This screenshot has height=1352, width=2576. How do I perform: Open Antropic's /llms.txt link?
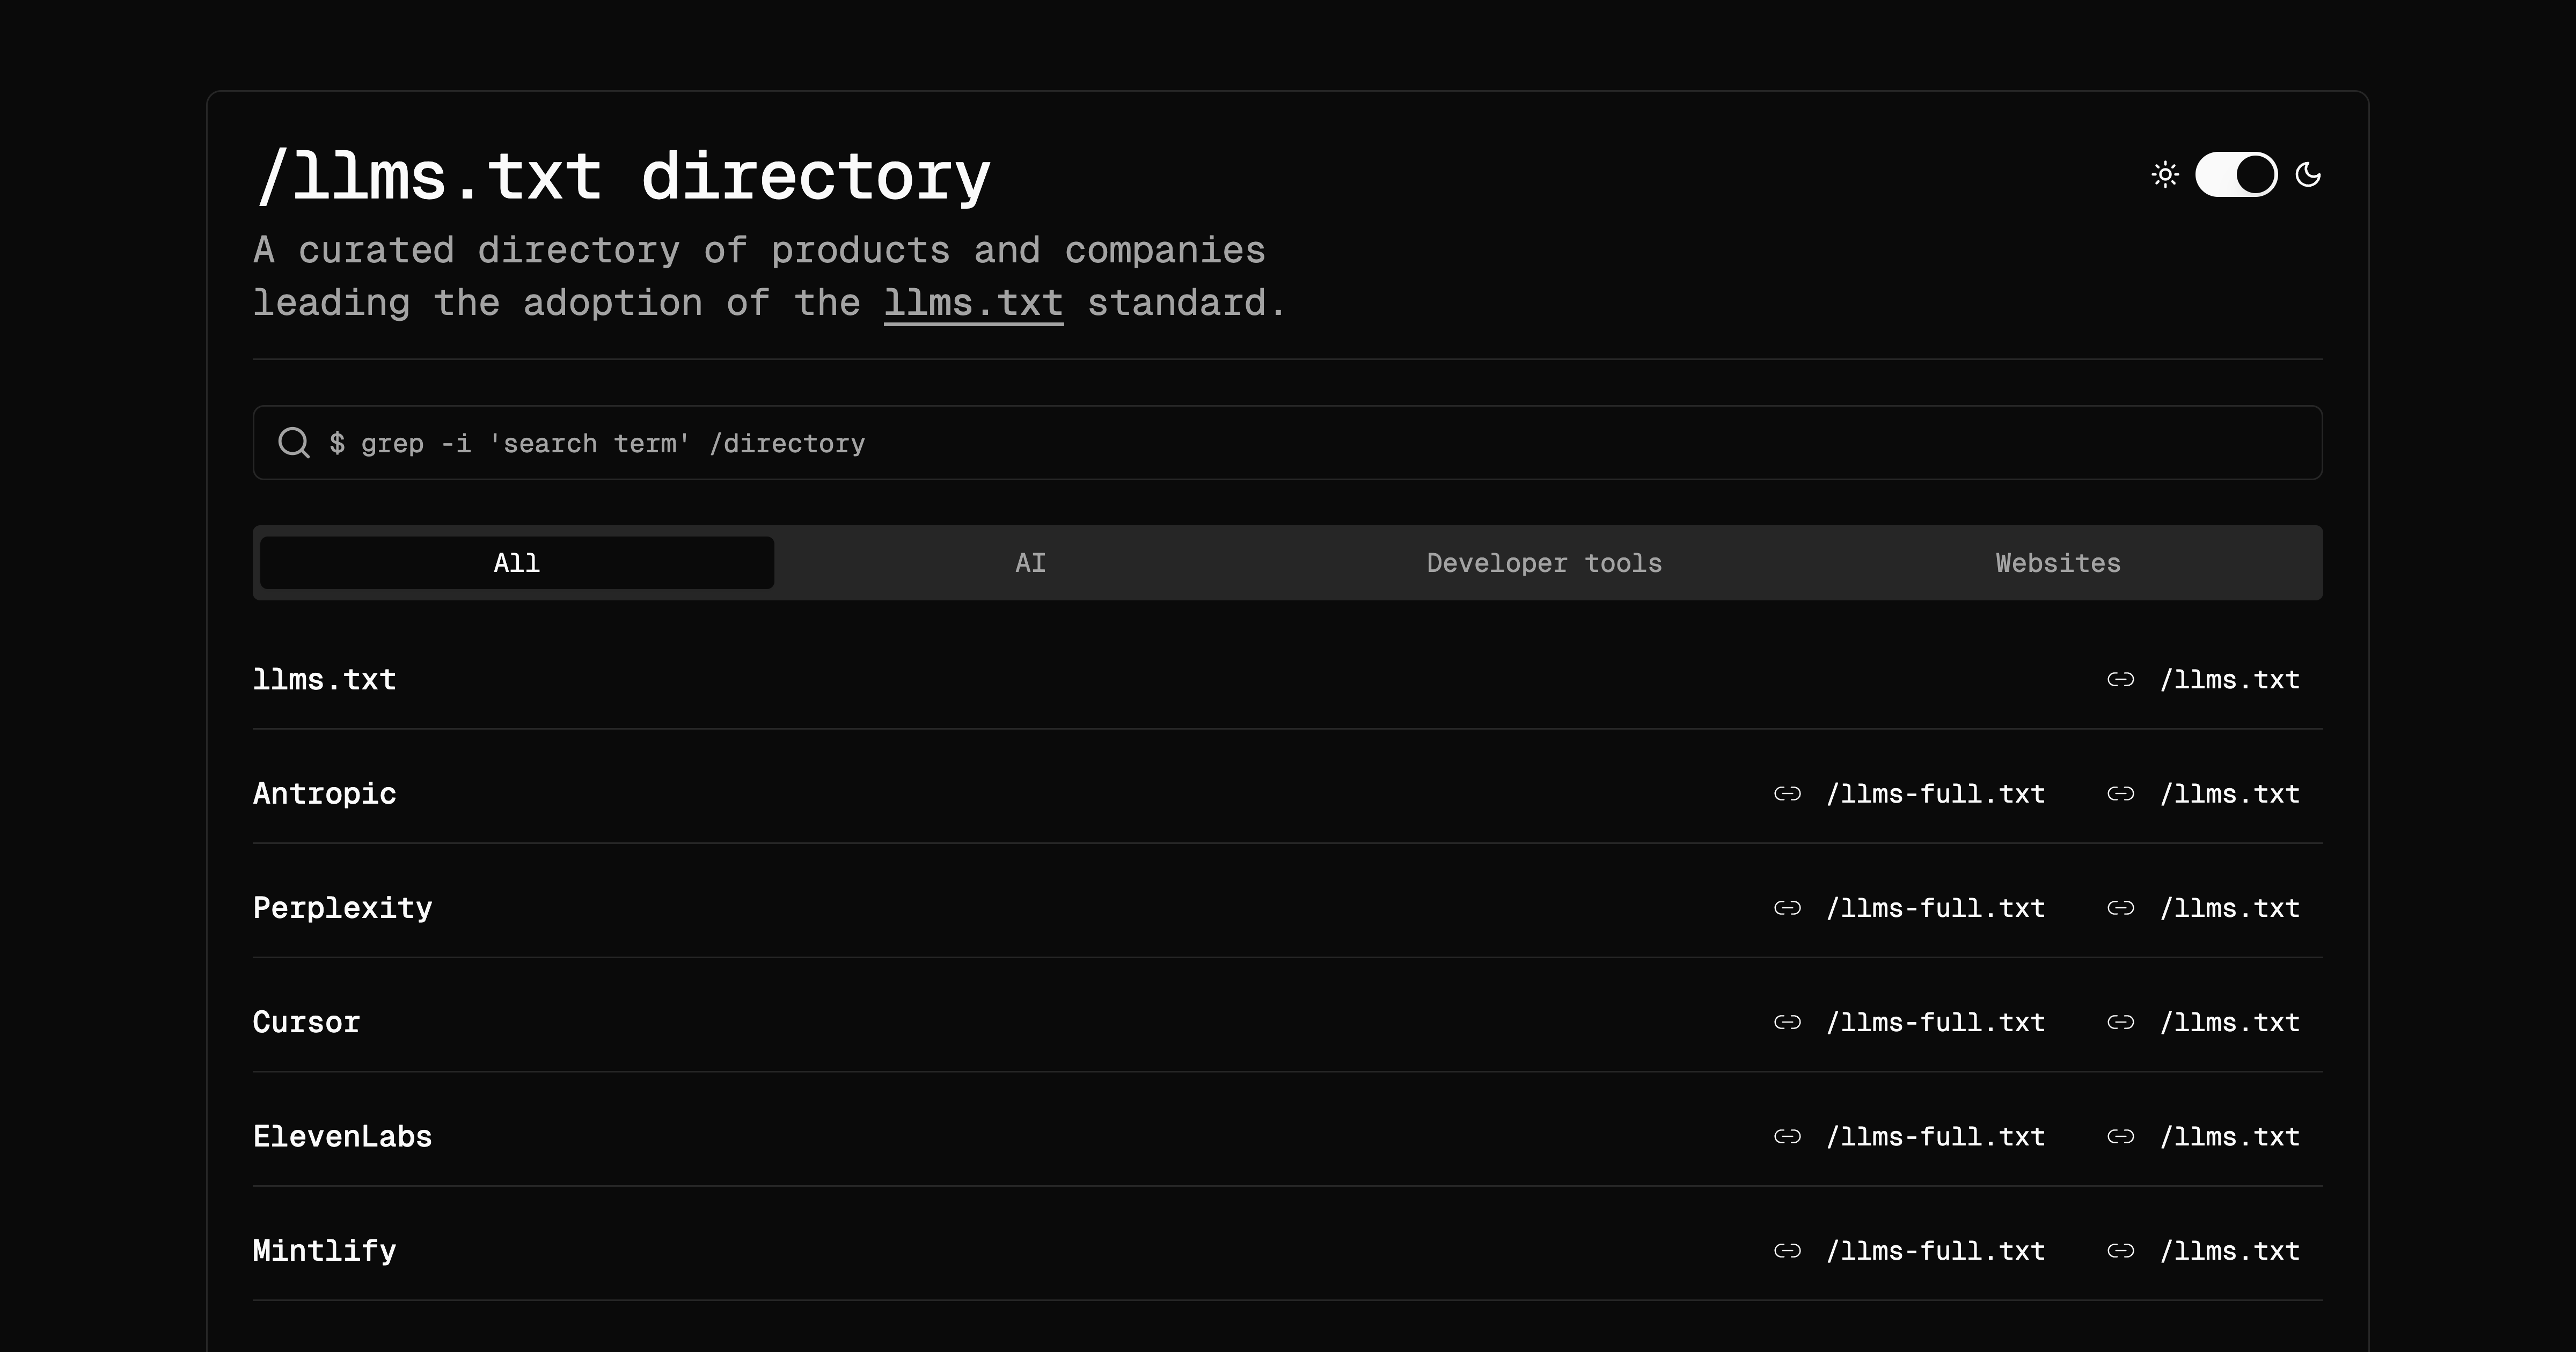[2229, 794]
